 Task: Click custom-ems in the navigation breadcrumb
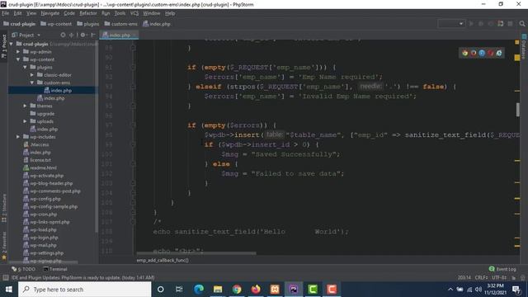tap(121, 24)
